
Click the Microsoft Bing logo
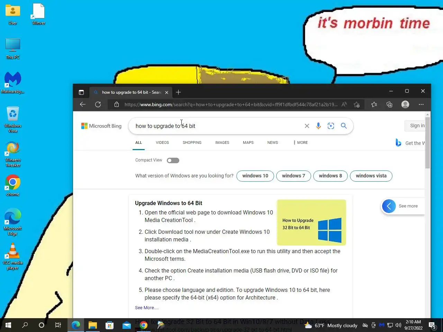101,126
